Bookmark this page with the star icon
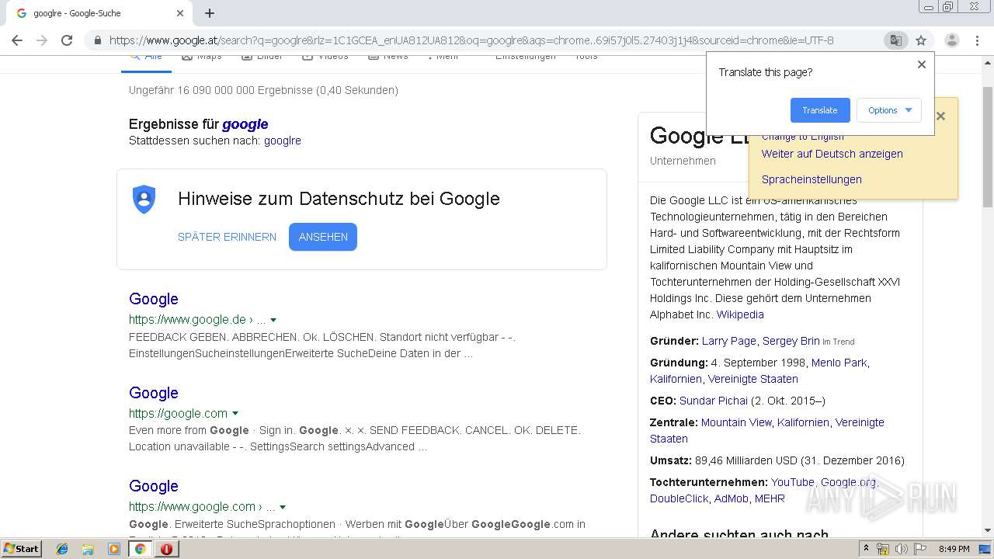The height and width of the screenshot is (559, 994). pos(921,40)
